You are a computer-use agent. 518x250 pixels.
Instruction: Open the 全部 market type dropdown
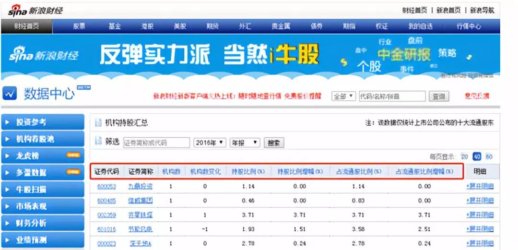(x=343, y=96)
